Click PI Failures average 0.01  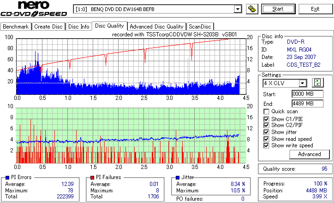coord(154,184)
